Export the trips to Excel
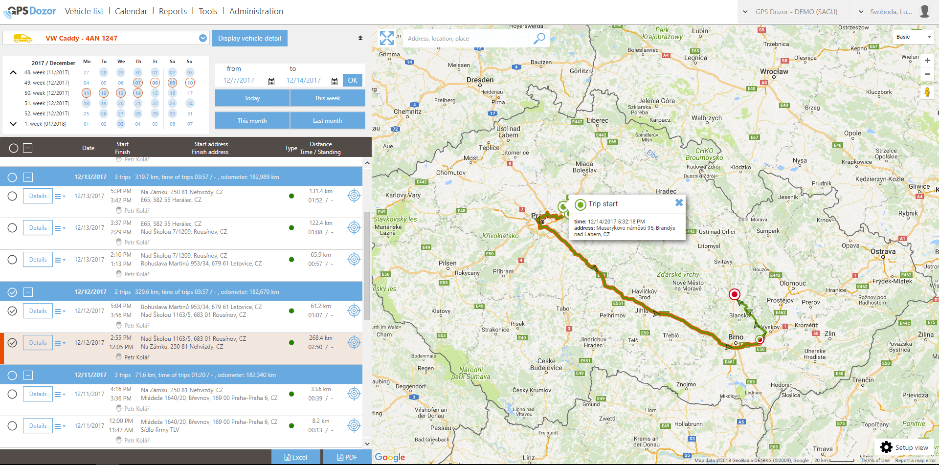The image size is (939, 465). (x=296, y=457)
